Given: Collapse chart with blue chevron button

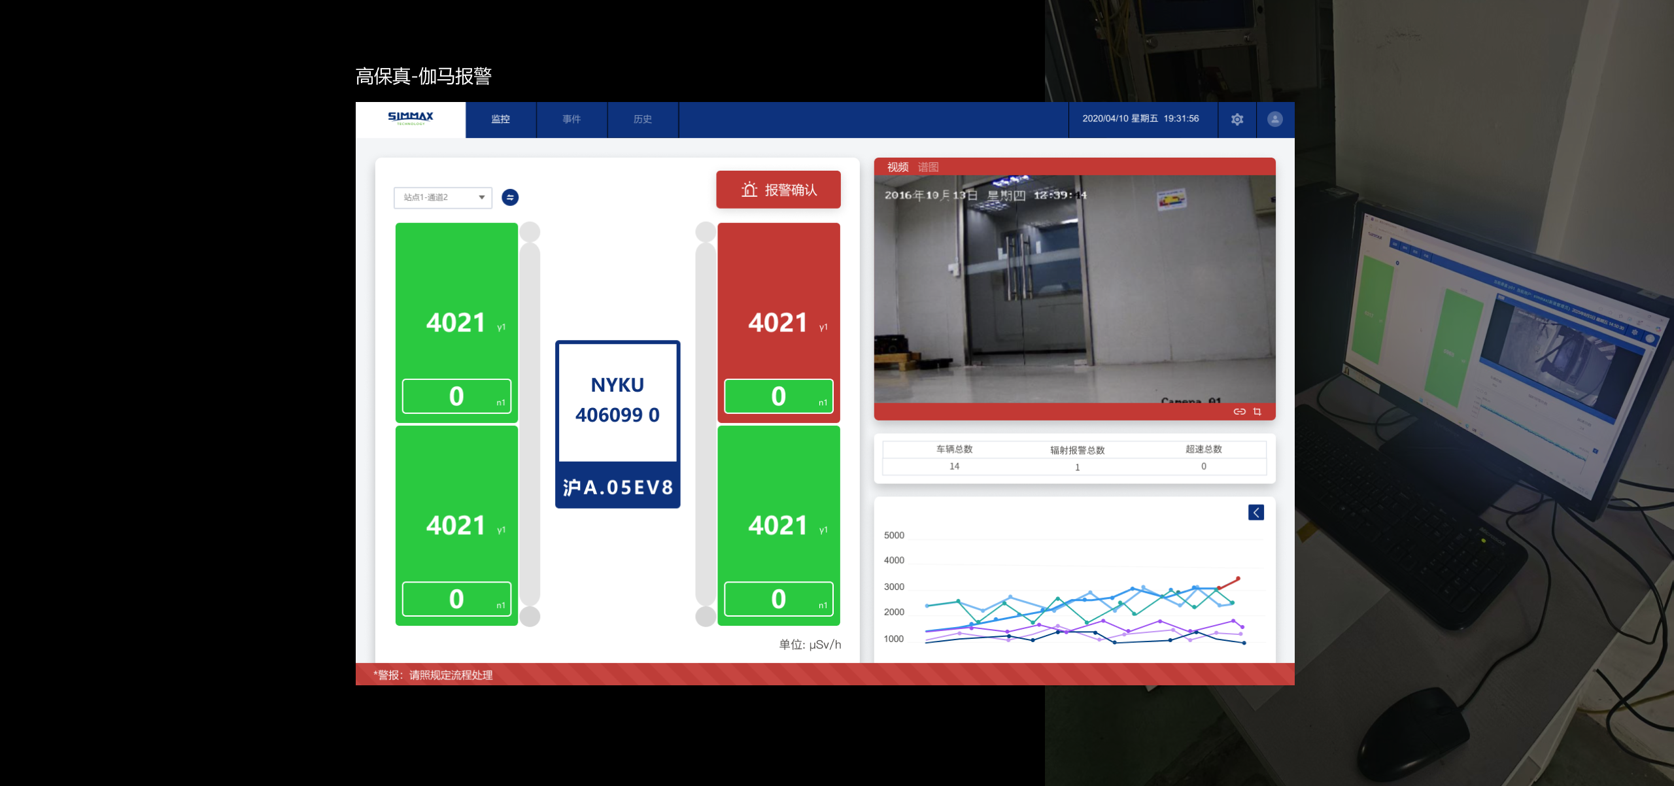Looking at the screenshot, I should [x=1255, y=512].
